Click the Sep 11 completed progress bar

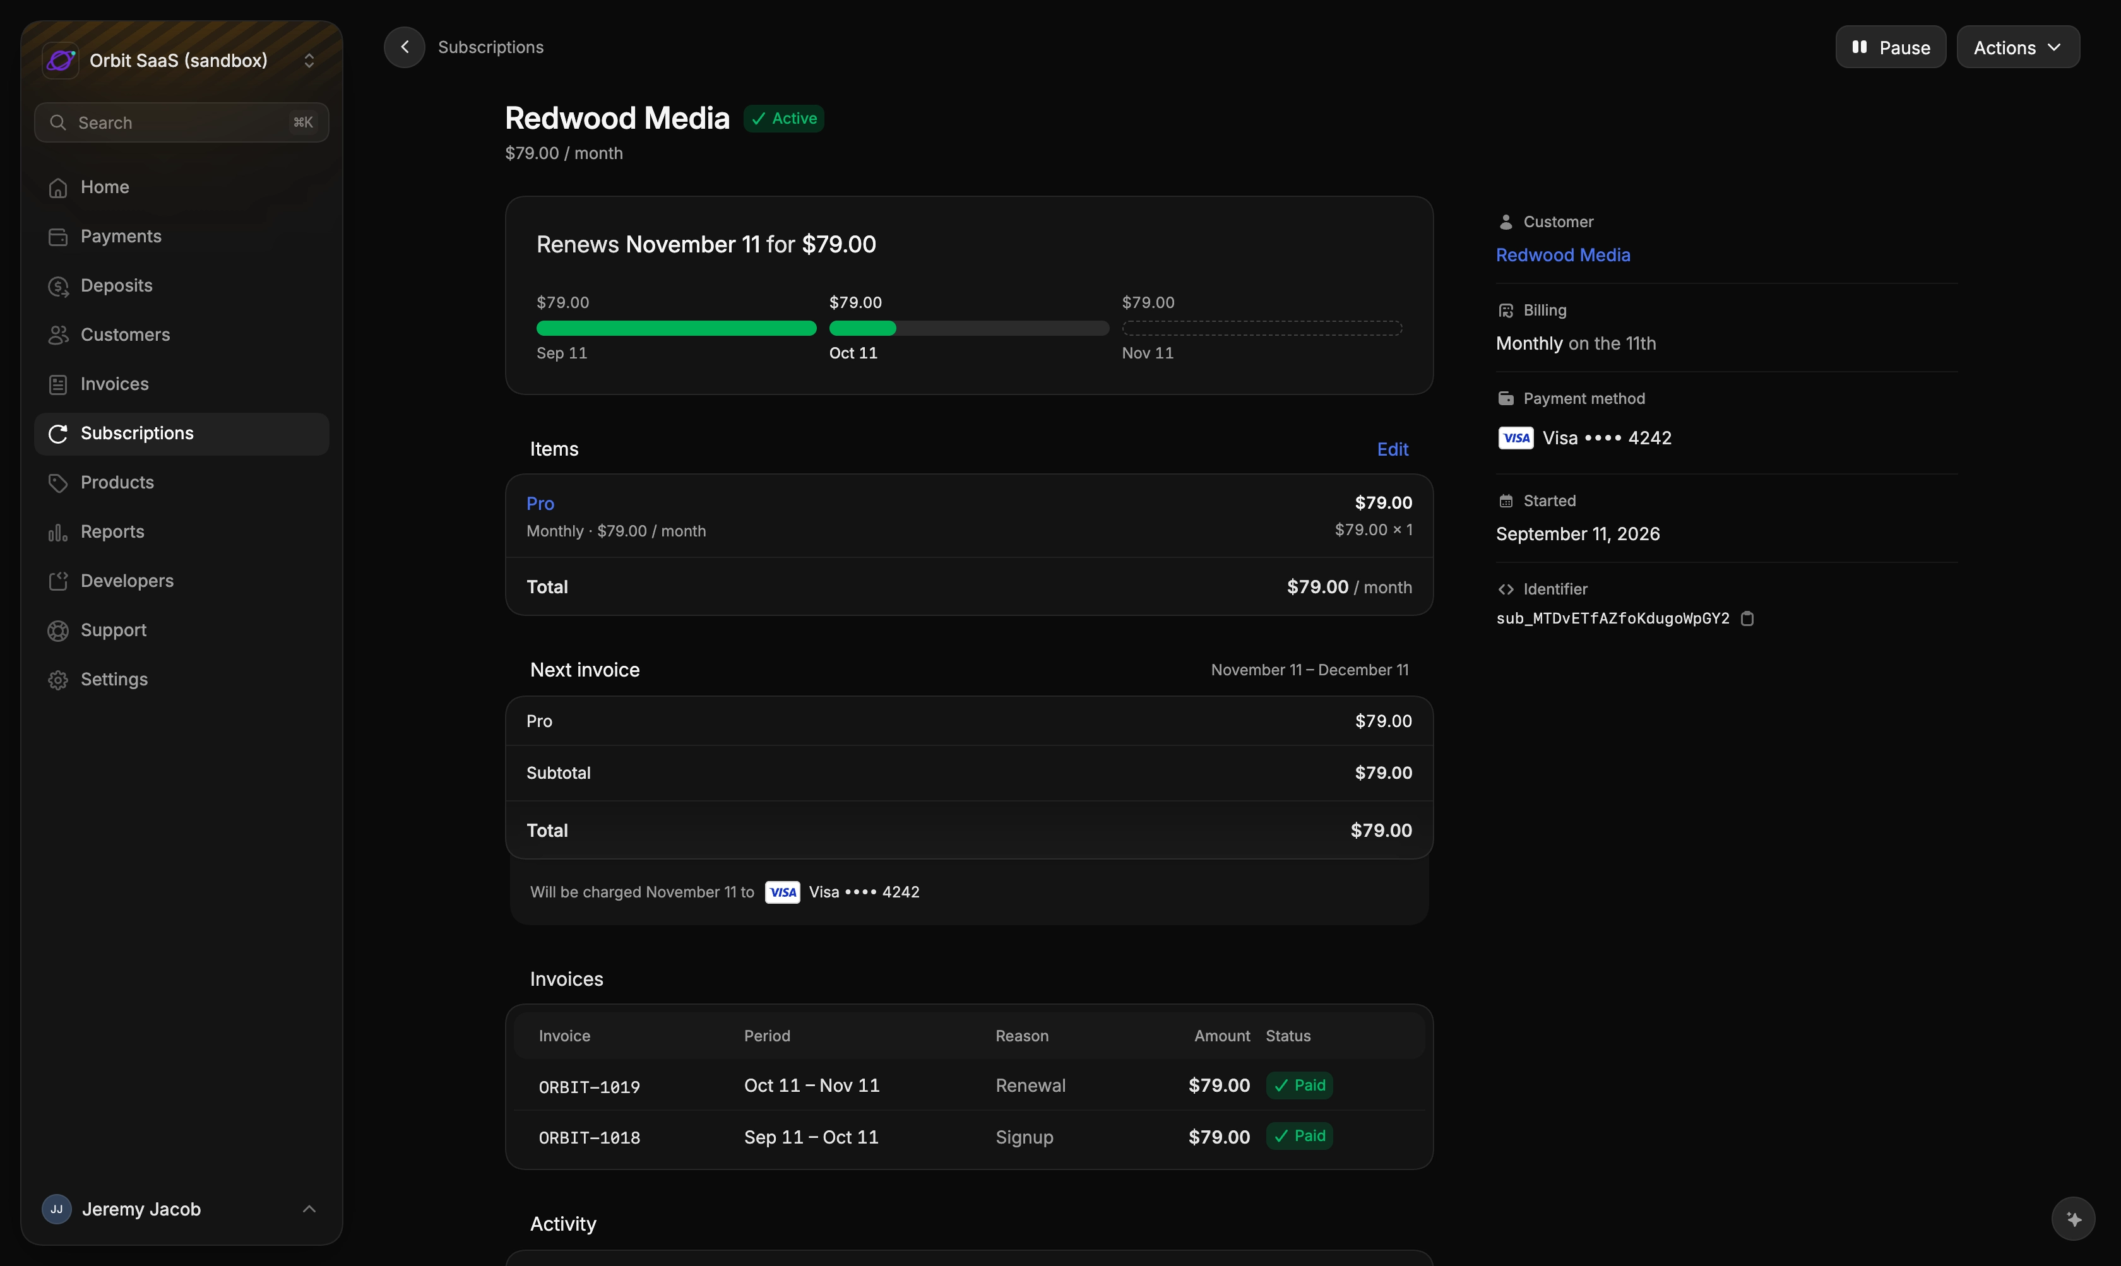pyautogui.click(x=677, y=328)
